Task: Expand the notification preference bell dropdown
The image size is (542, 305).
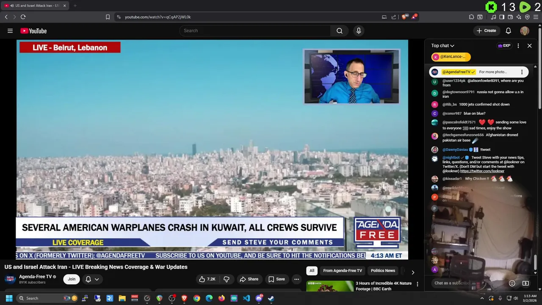Action: pos(92,279)
